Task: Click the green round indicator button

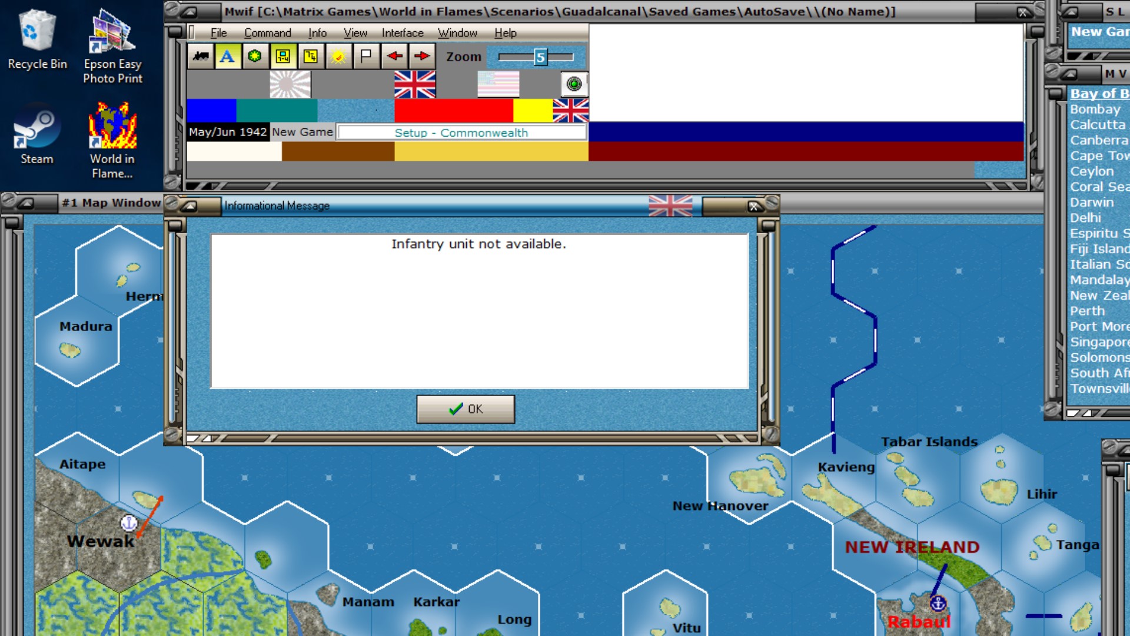Action: pos(574,84)
